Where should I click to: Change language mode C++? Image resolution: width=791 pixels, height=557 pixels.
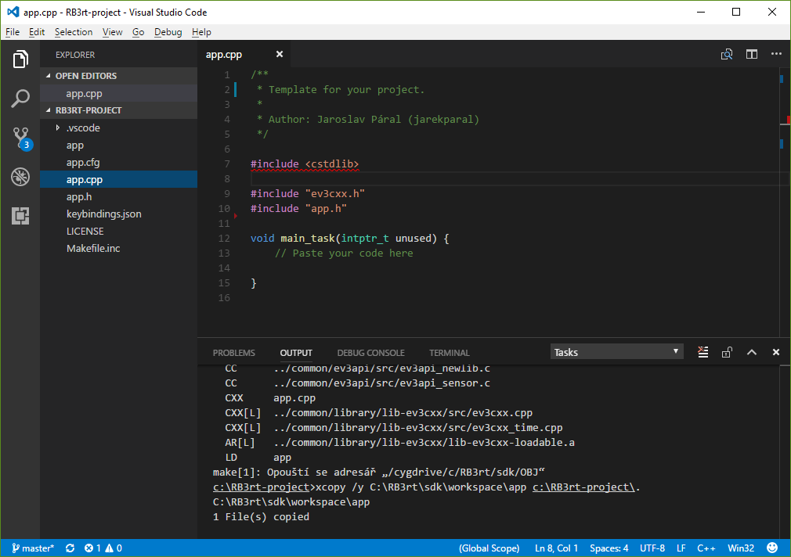[x=706, y=548]
